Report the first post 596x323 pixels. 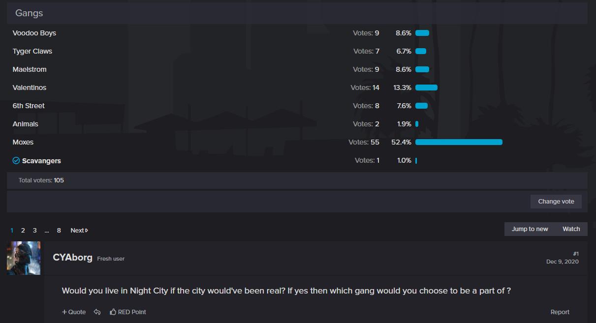pos(560,312)
